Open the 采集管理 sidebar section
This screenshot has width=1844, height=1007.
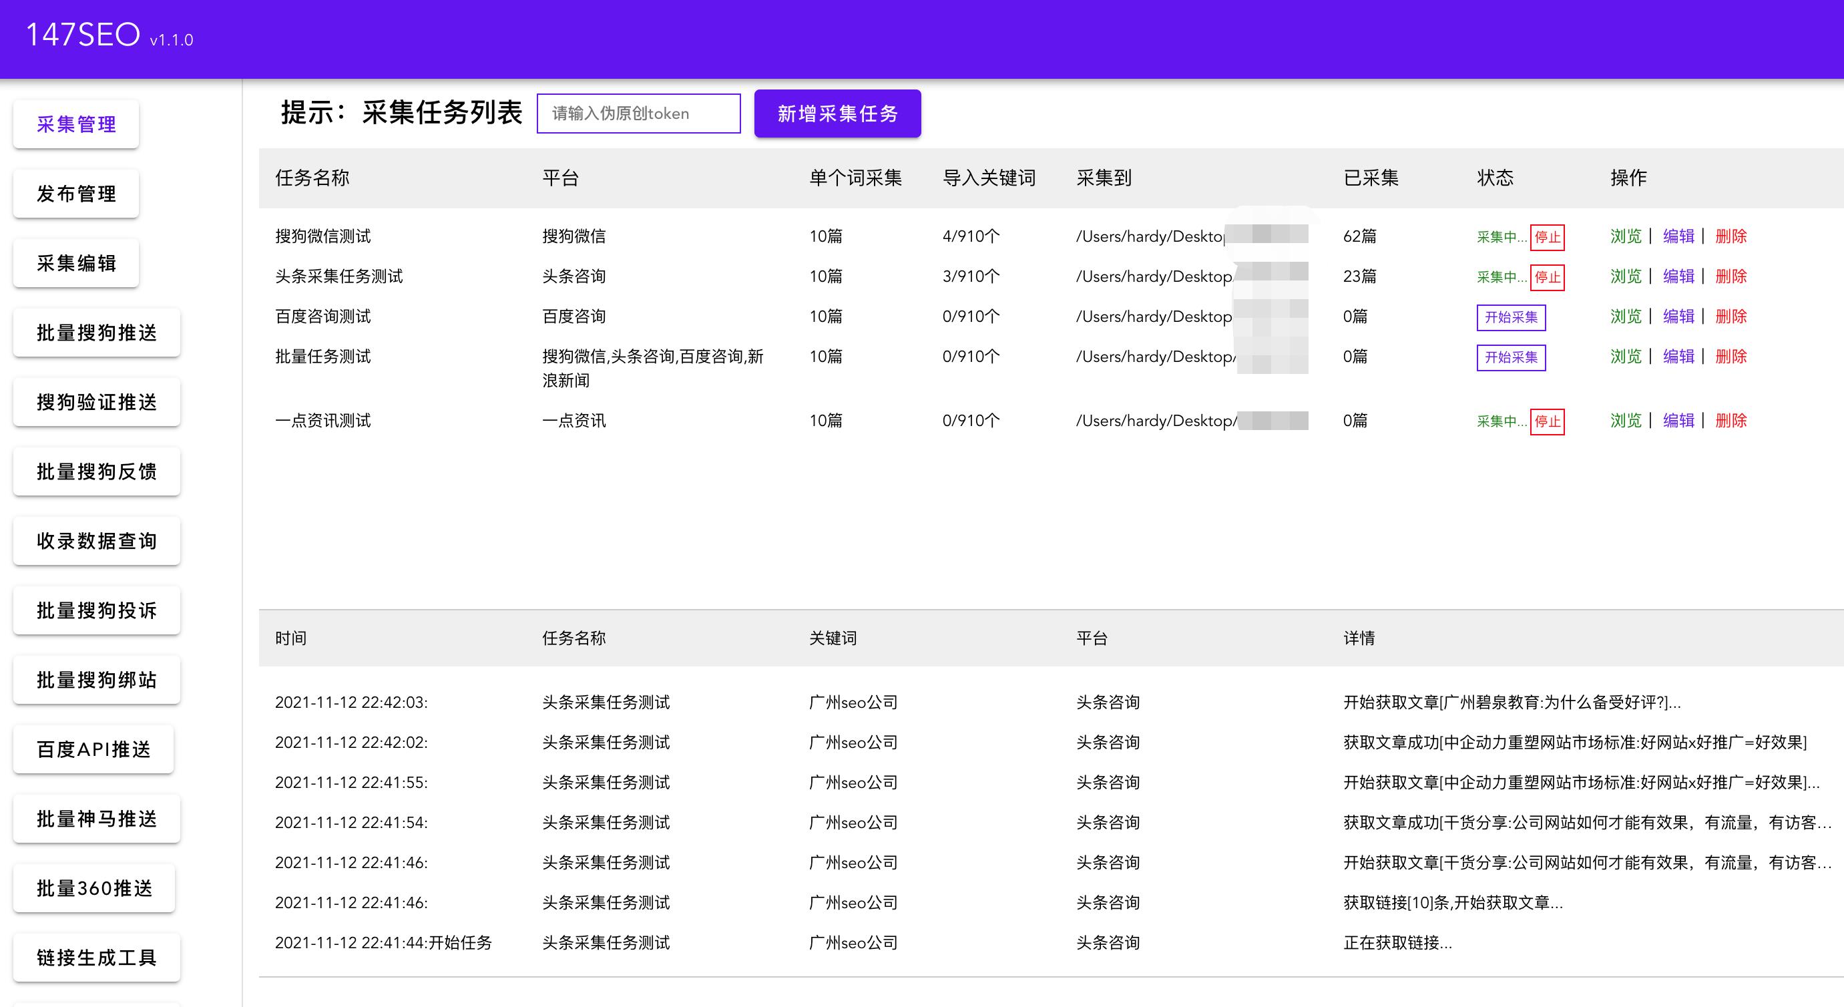75,123
